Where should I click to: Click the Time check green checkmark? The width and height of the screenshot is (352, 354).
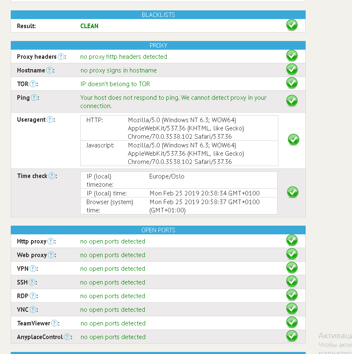[x=292, y=192]
